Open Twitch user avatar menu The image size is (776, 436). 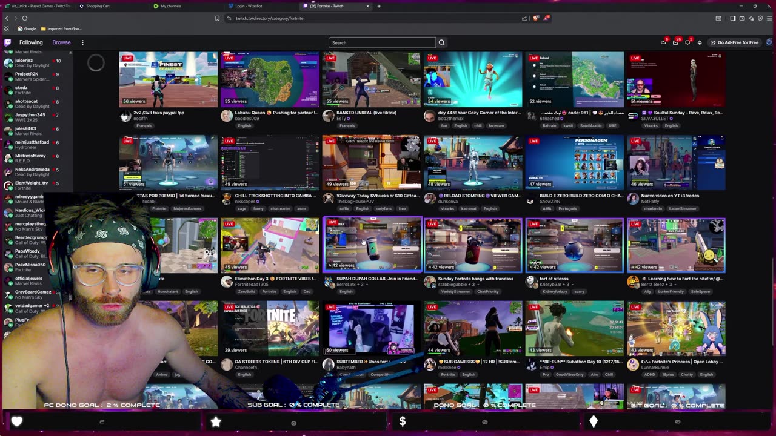tap(769, 42)
